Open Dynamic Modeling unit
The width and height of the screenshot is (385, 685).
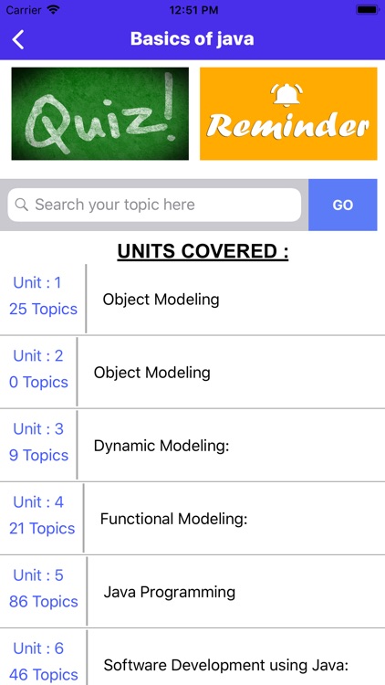pyautogui.click(x=192, y=446)
